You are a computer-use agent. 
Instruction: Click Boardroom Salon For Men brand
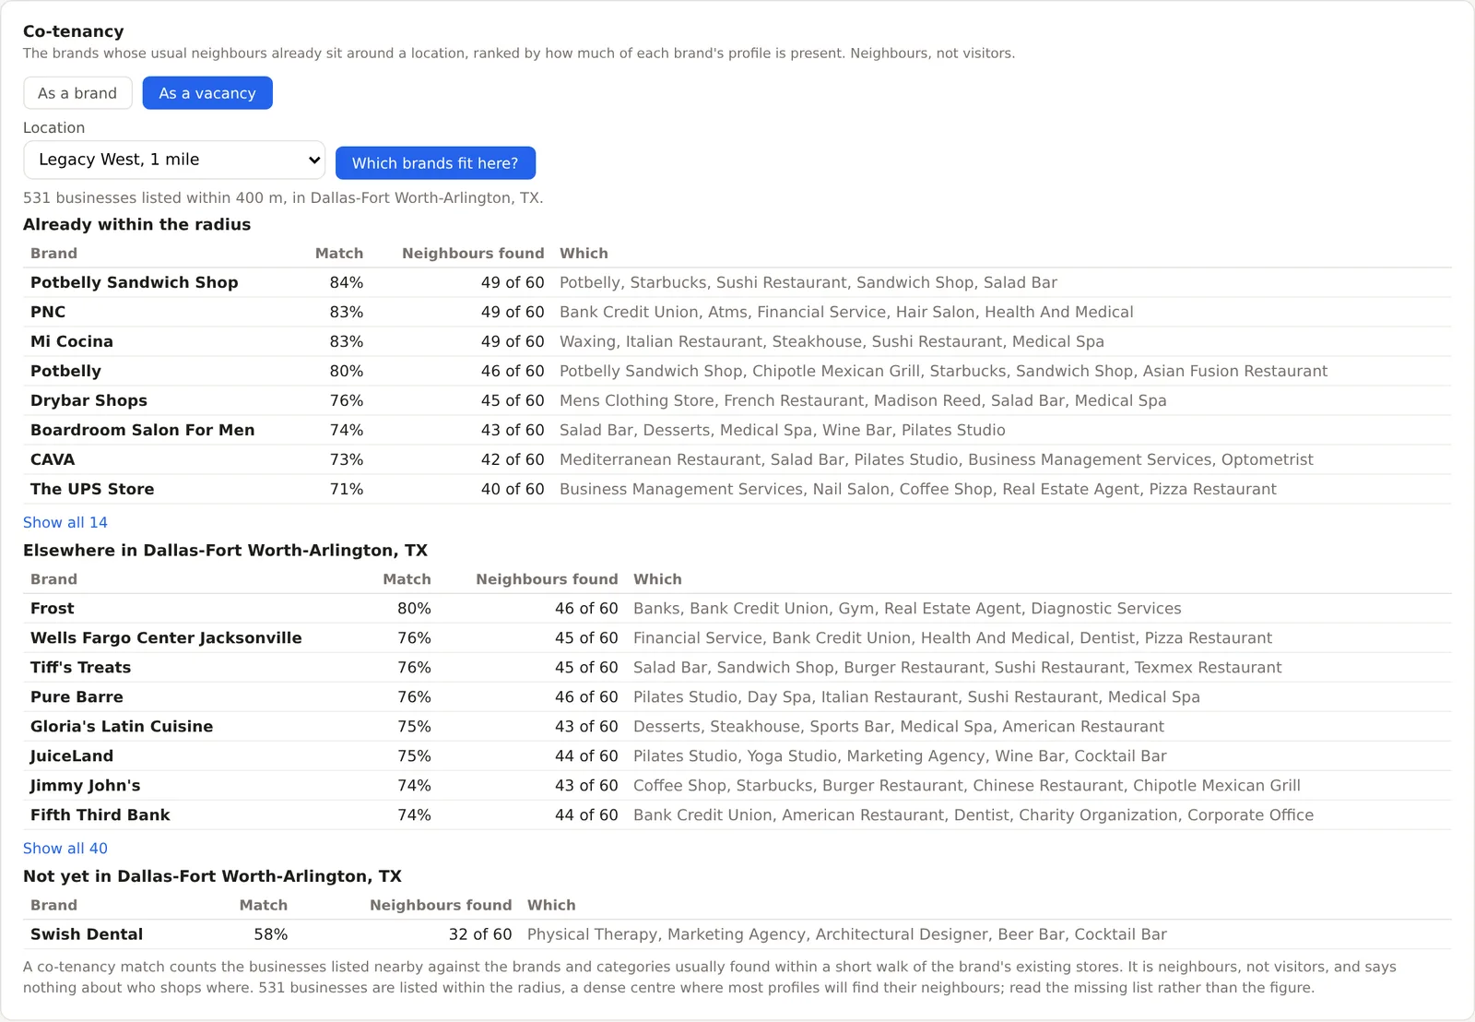(x=142, y=430)
